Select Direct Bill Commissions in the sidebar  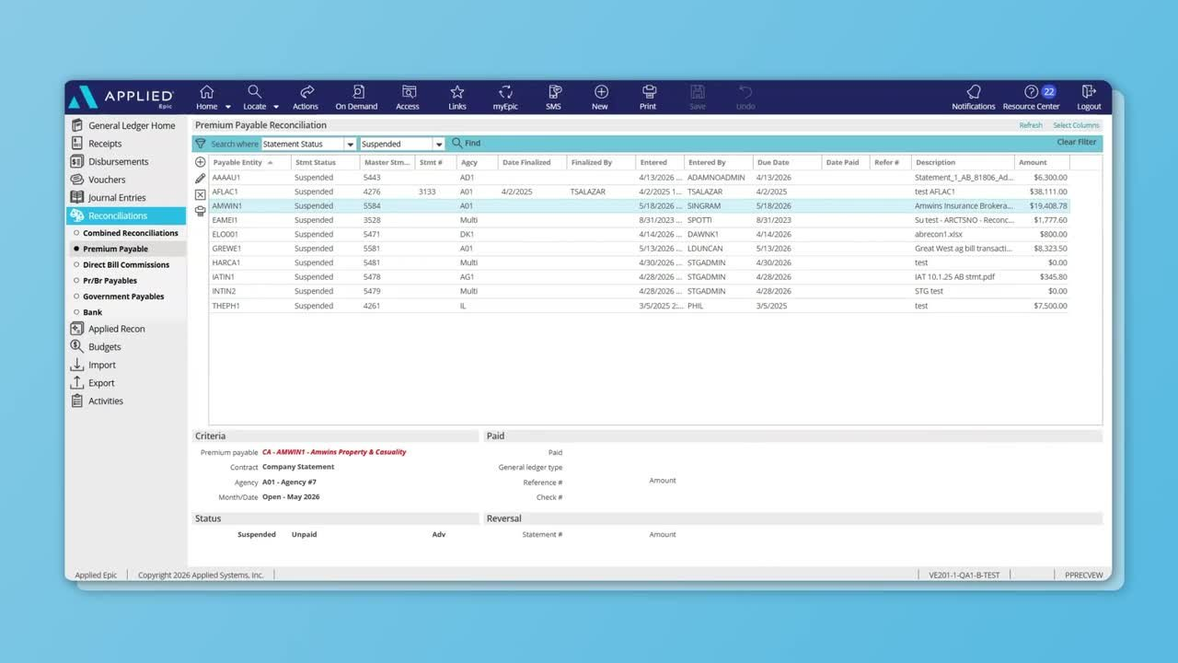click(x=126, y=265)
